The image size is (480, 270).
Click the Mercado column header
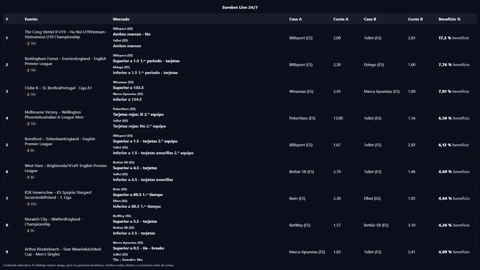pos(121,19)
